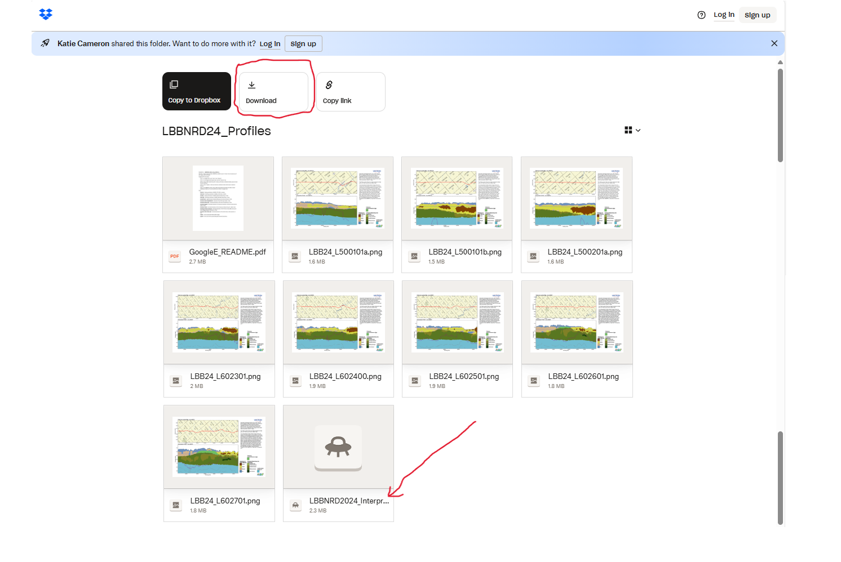
Task: Click the page vertical scrollbar thumb
Action: tap(780, 115)
